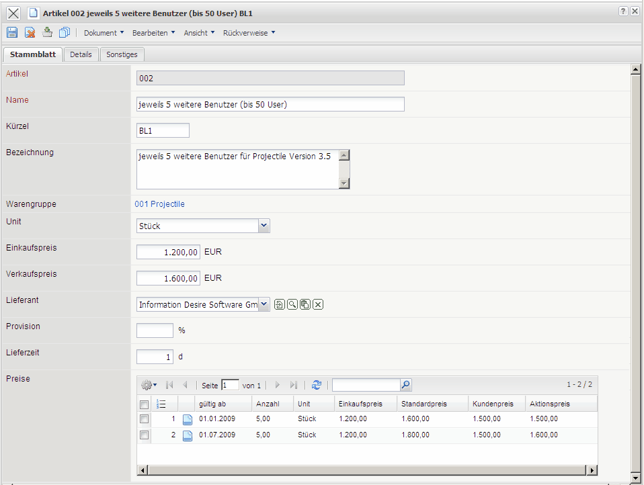
Task: Click the copy documents icon in toolbar
Action: 65,32
